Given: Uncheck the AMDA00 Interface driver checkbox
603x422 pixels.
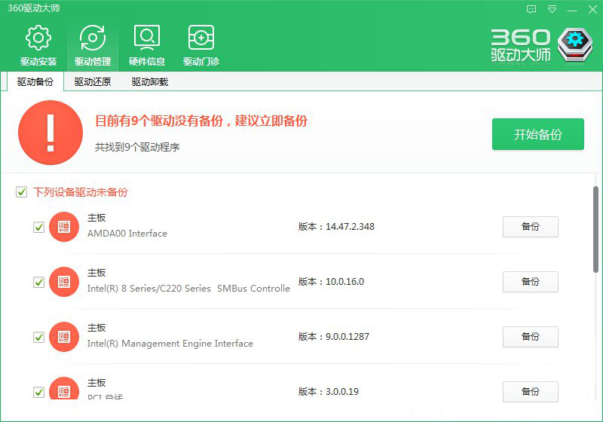Looking at the screenshot, I should 39,227.
